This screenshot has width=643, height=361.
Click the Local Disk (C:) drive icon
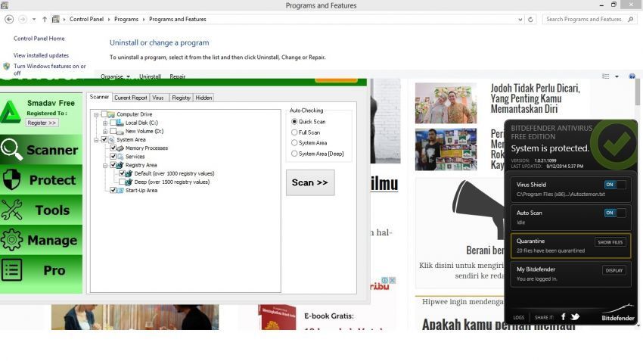pos(120,123)
